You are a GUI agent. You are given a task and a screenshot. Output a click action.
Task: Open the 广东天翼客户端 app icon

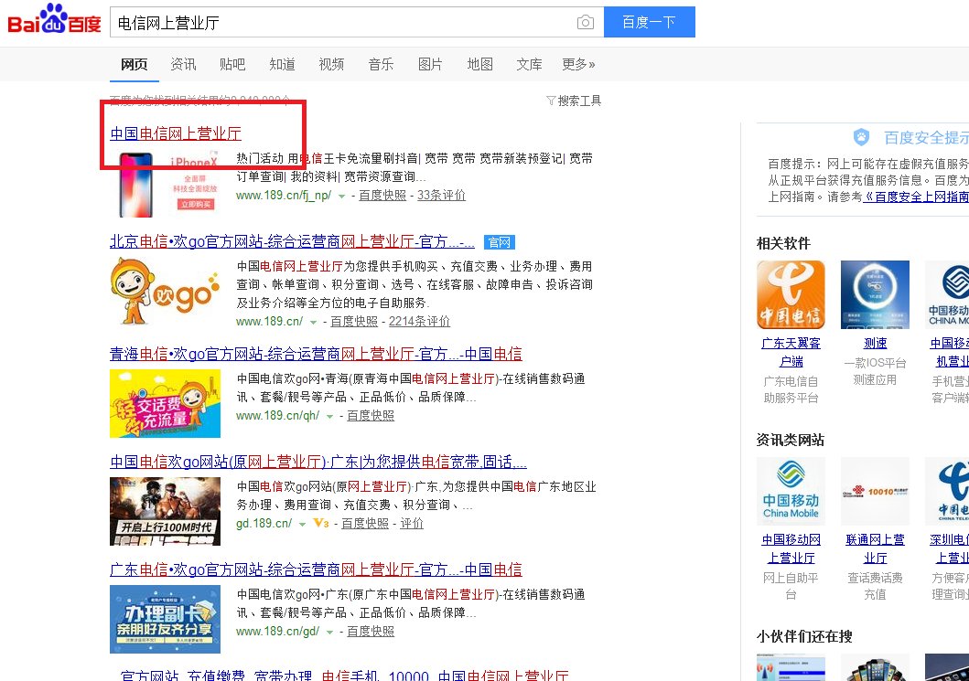pos(791,294)
